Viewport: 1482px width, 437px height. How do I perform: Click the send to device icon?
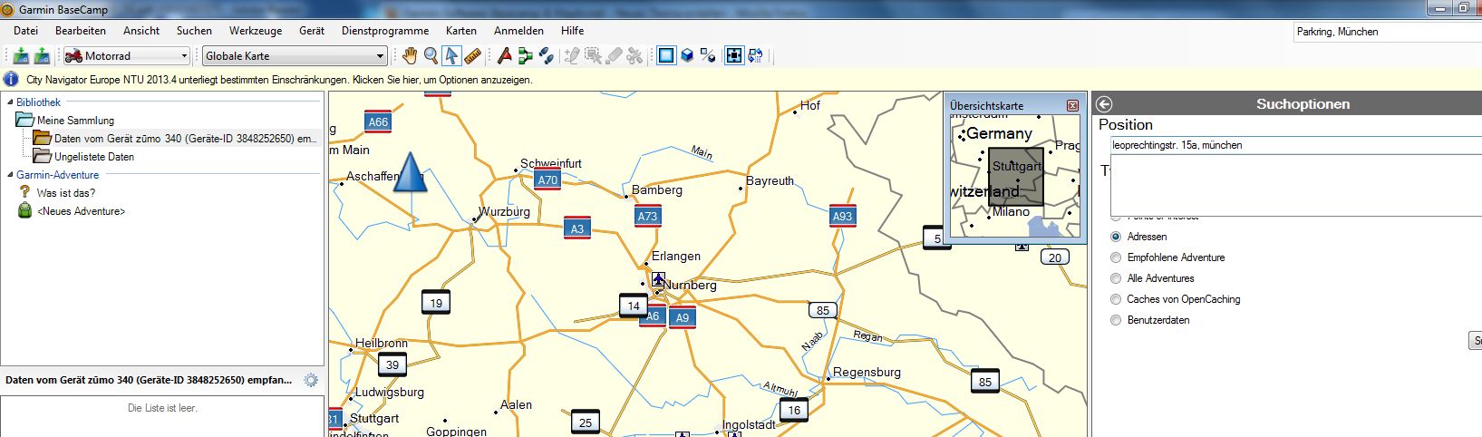(x=20, y=56)
